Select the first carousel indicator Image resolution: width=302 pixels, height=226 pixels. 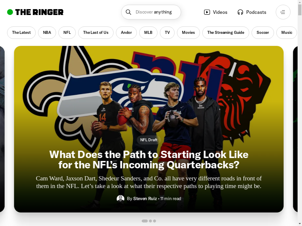(x=145, y=221)
